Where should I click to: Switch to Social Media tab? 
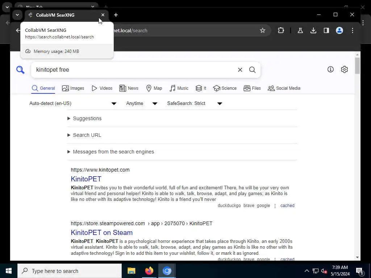284,88
